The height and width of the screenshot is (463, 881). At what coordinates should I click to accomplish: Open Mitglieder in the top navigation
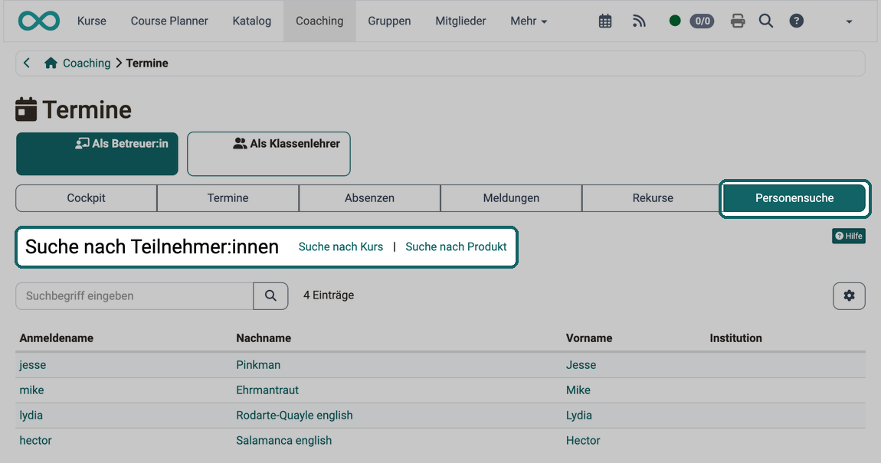(x=460, y=21)
